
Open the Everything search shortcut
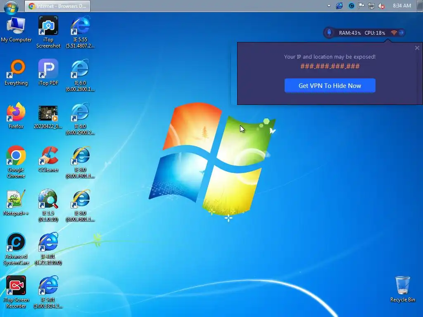point(16,72)
